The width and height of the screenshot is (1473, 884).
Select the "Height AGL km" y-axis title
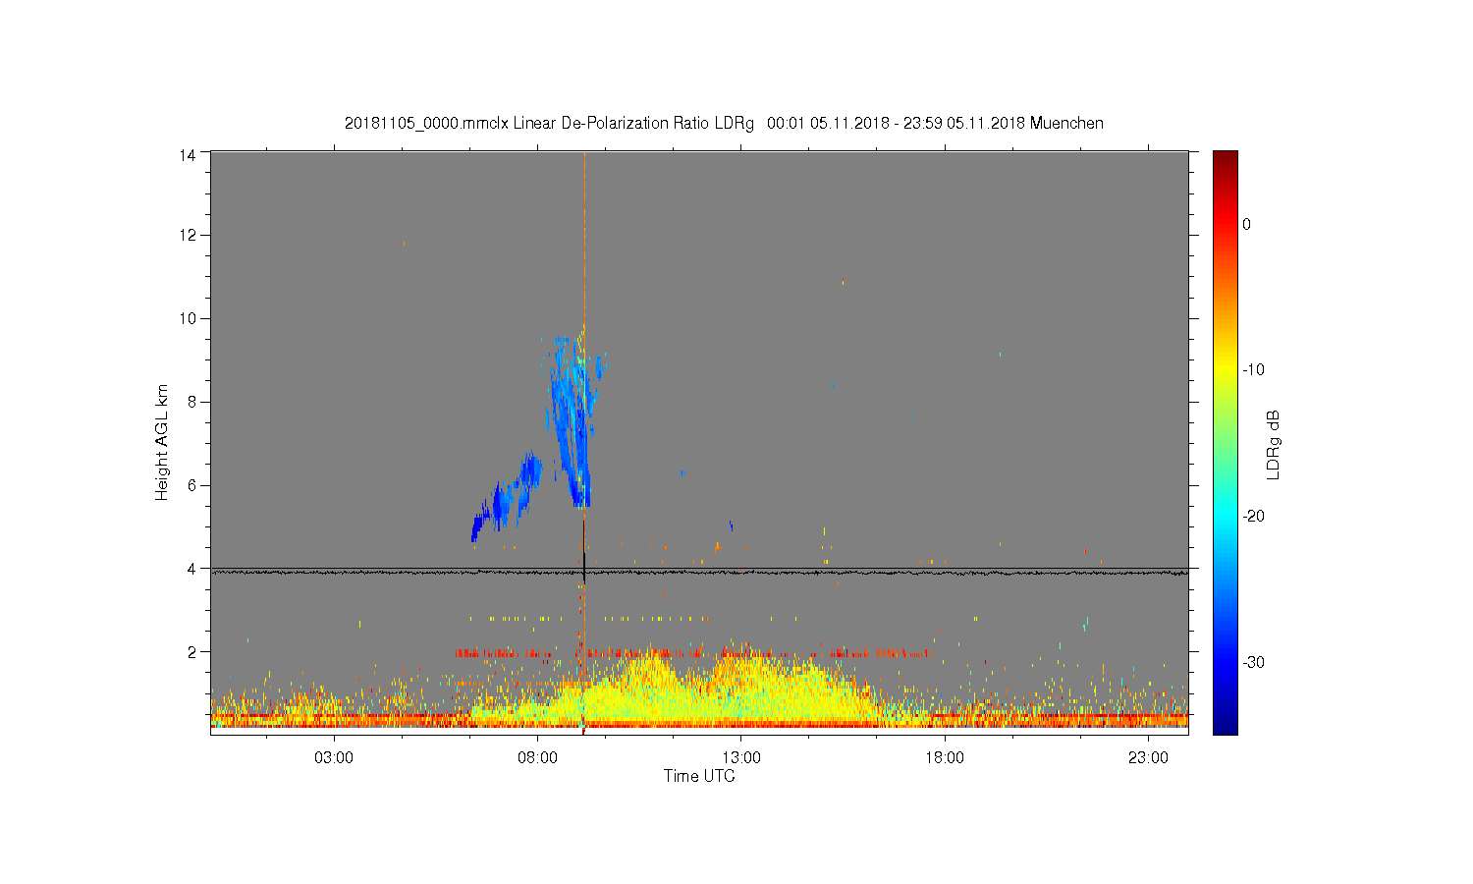pyautogui.click(x=162, y=442)
